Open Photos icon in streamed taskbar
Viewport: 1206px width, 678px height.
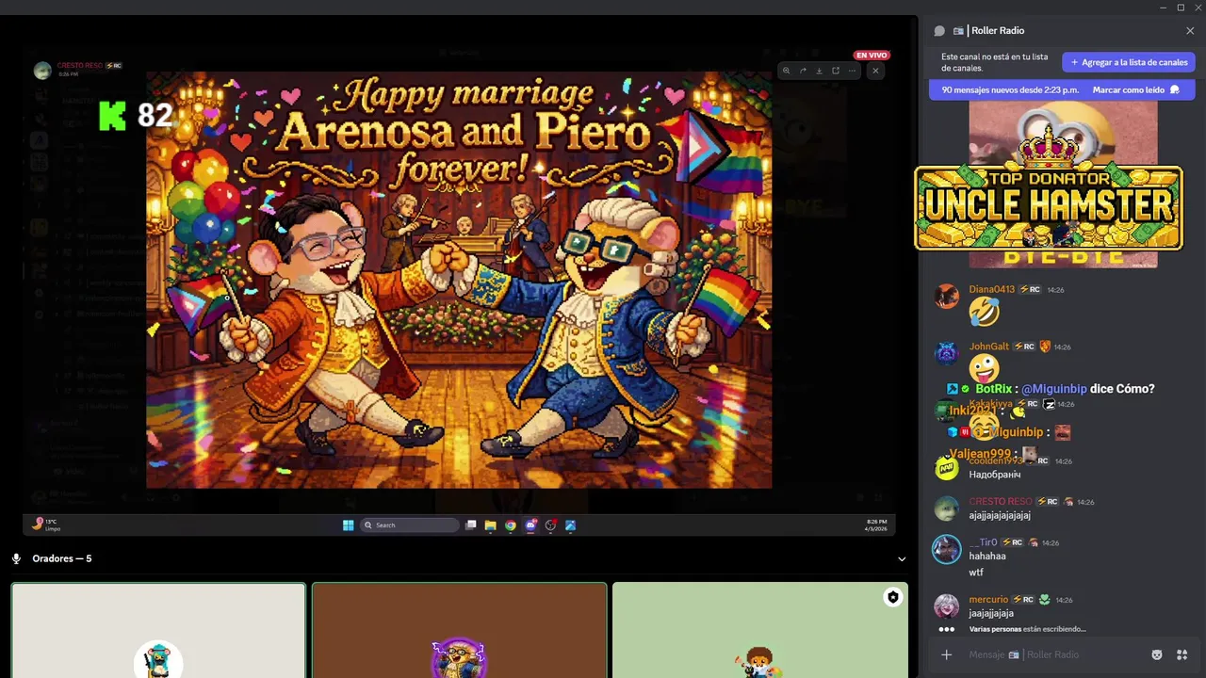click(570, 525)
